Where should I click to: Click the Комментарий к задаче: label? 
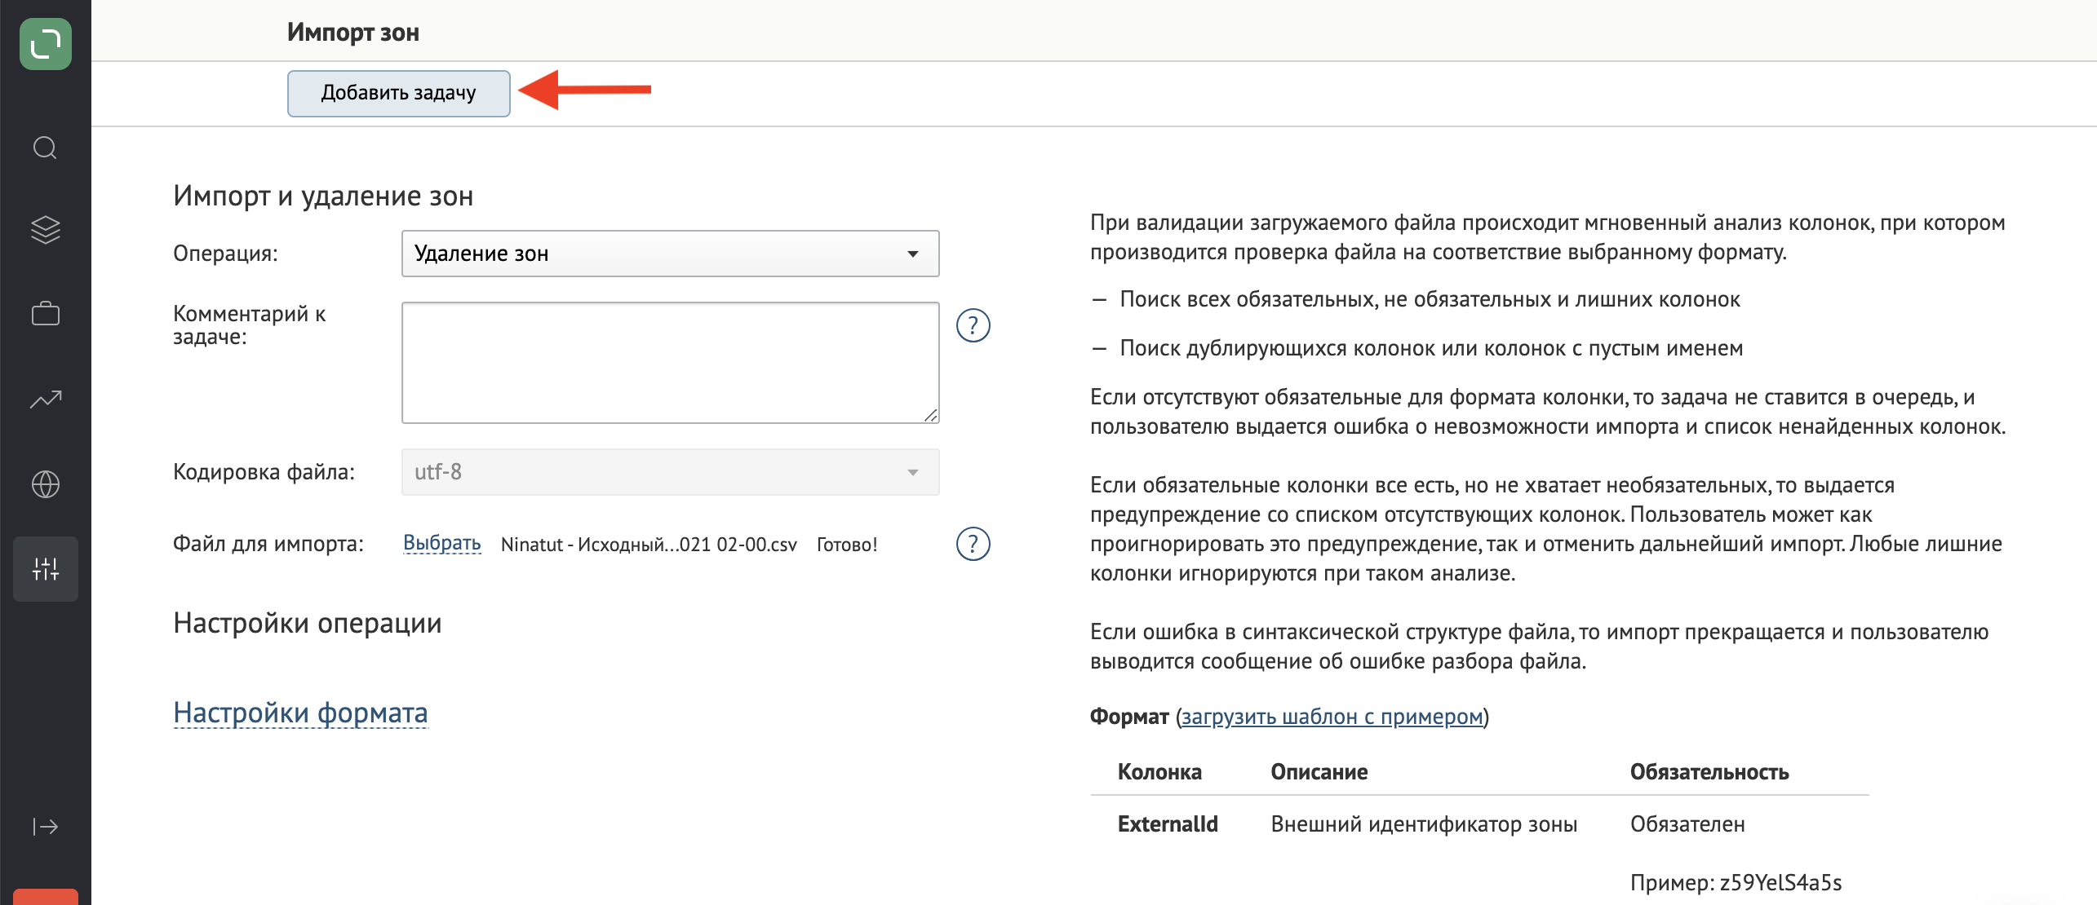249,325
